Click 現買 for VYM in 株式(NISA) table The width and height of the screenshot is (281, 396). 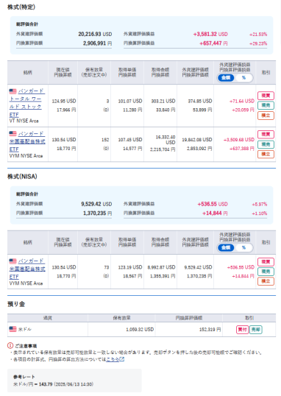tap(266, 262)
